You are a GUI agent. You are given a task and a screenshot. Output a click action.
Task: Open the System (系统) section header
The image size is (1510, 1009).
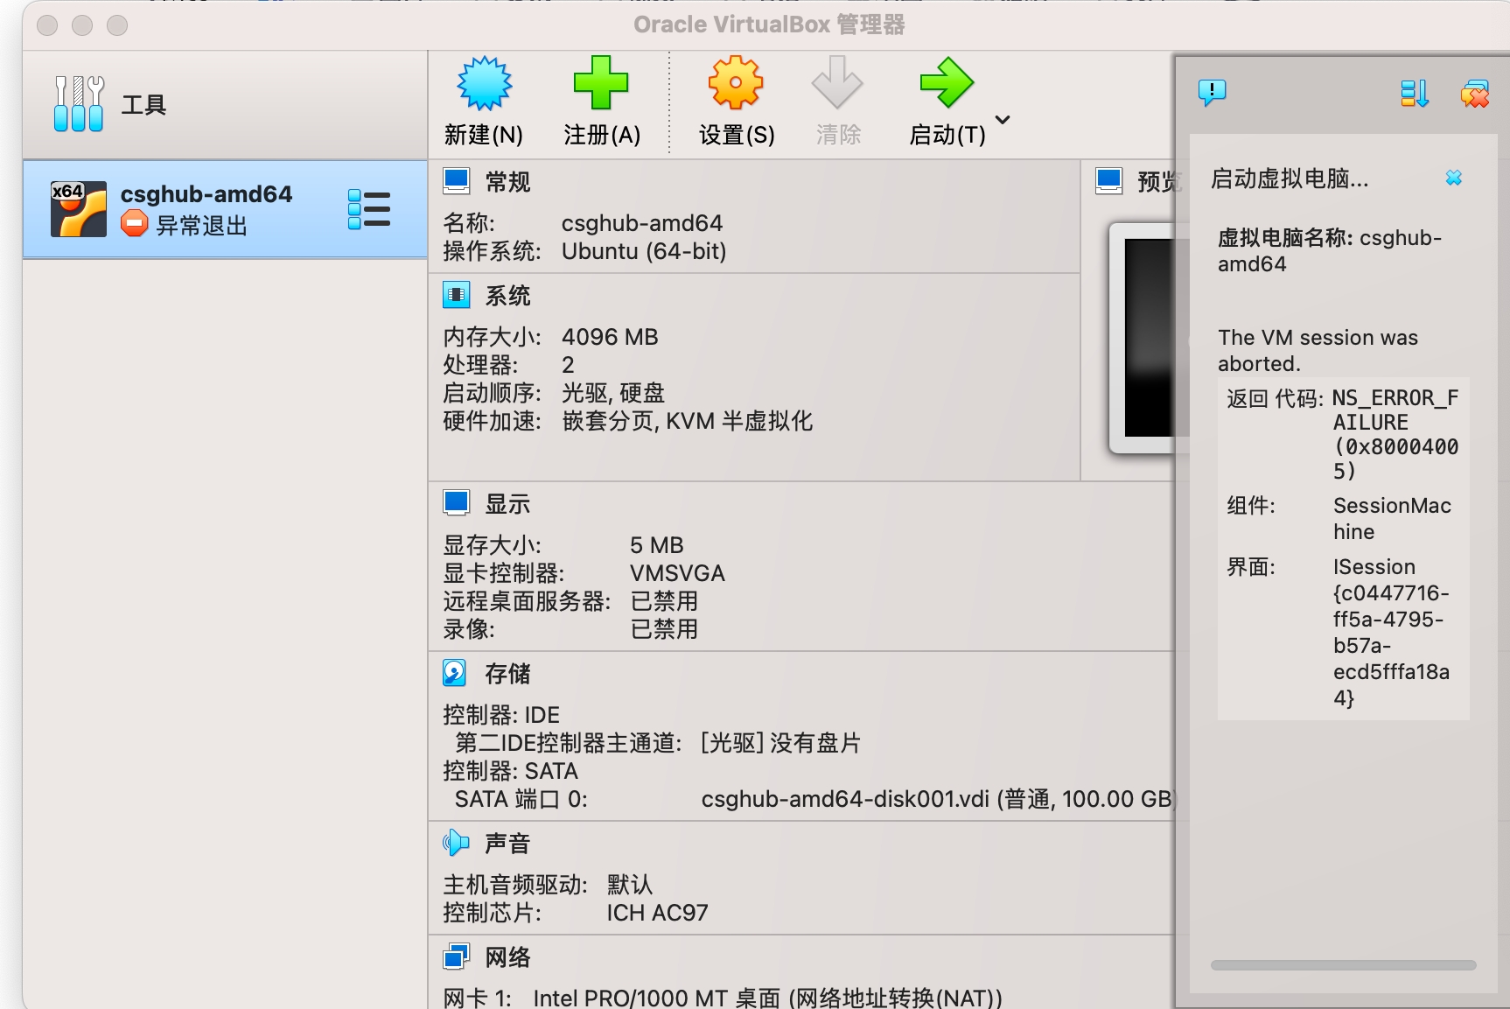[507, 296]
